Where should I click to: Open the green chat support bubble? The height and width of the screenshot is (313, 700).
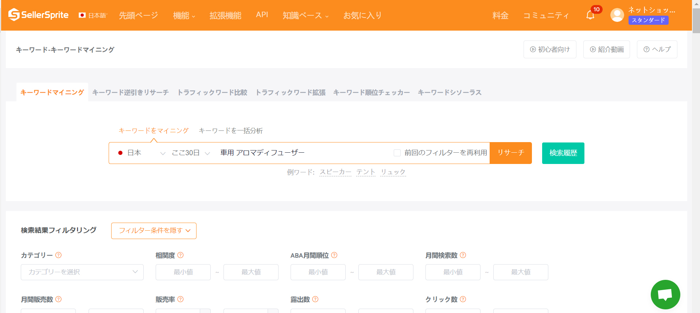[665, 294]
